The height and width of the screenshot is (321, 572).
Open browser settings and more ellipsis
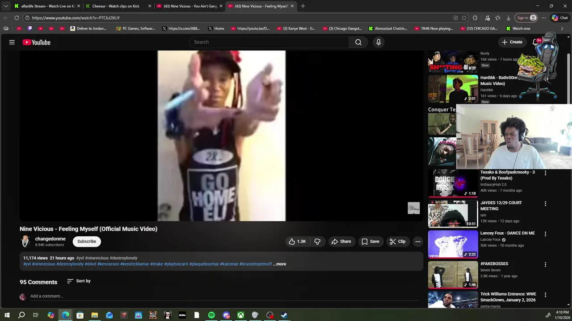click(x=543, y=18)
